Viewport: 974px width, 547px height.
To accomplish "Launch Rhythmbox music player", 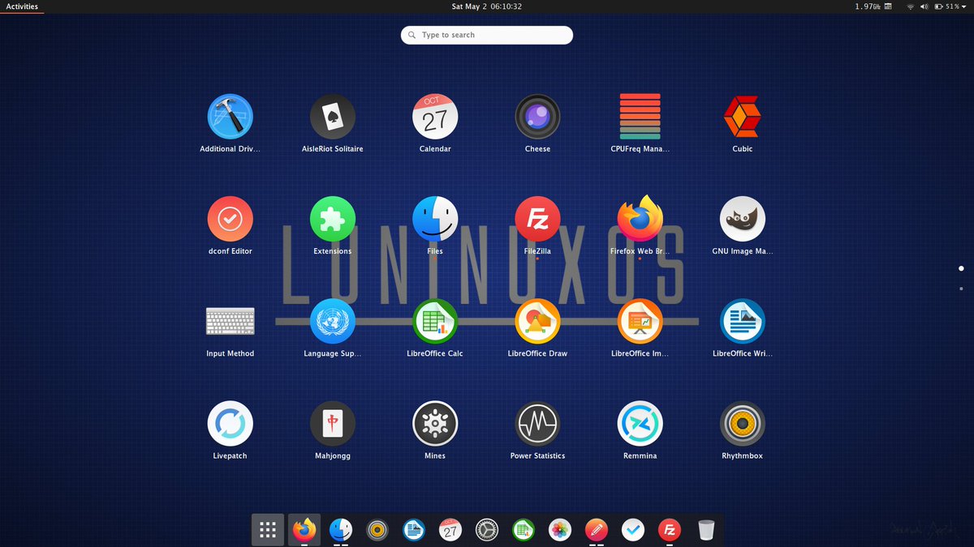I will [742, 422].
